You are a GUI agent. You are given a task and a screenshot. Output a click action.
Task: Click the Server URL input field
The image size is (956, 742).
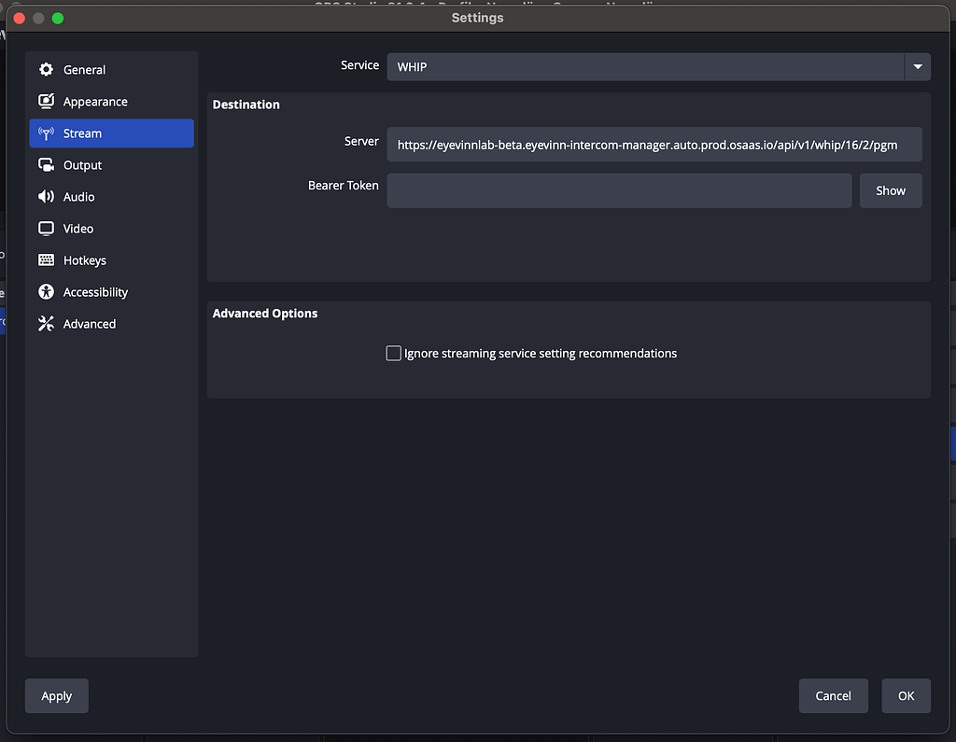(x=654, y=146)
